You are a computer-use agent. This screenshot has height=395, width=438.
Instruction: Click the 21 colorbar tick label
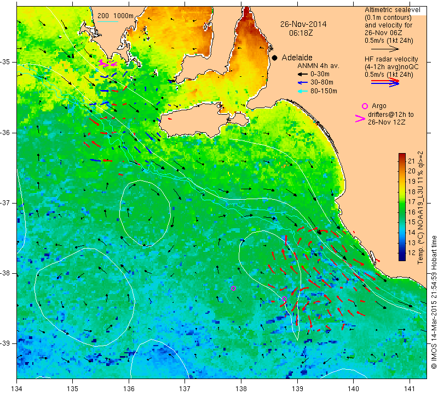coord(412,161)
